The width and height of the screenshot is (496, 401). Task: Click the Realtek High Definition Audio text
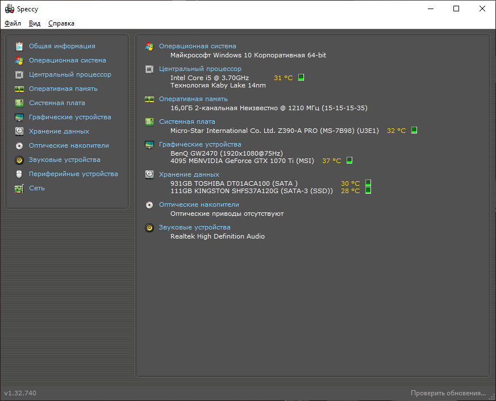click(217, 236)
